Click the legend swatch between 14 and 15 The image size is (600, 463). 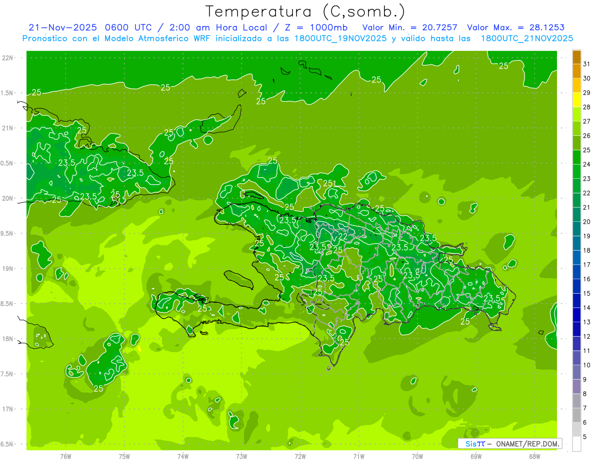tap(576, 301)
